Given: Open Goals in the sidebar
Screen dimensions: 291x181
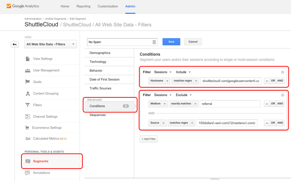Looking at the screenshot, I should 37,82.
